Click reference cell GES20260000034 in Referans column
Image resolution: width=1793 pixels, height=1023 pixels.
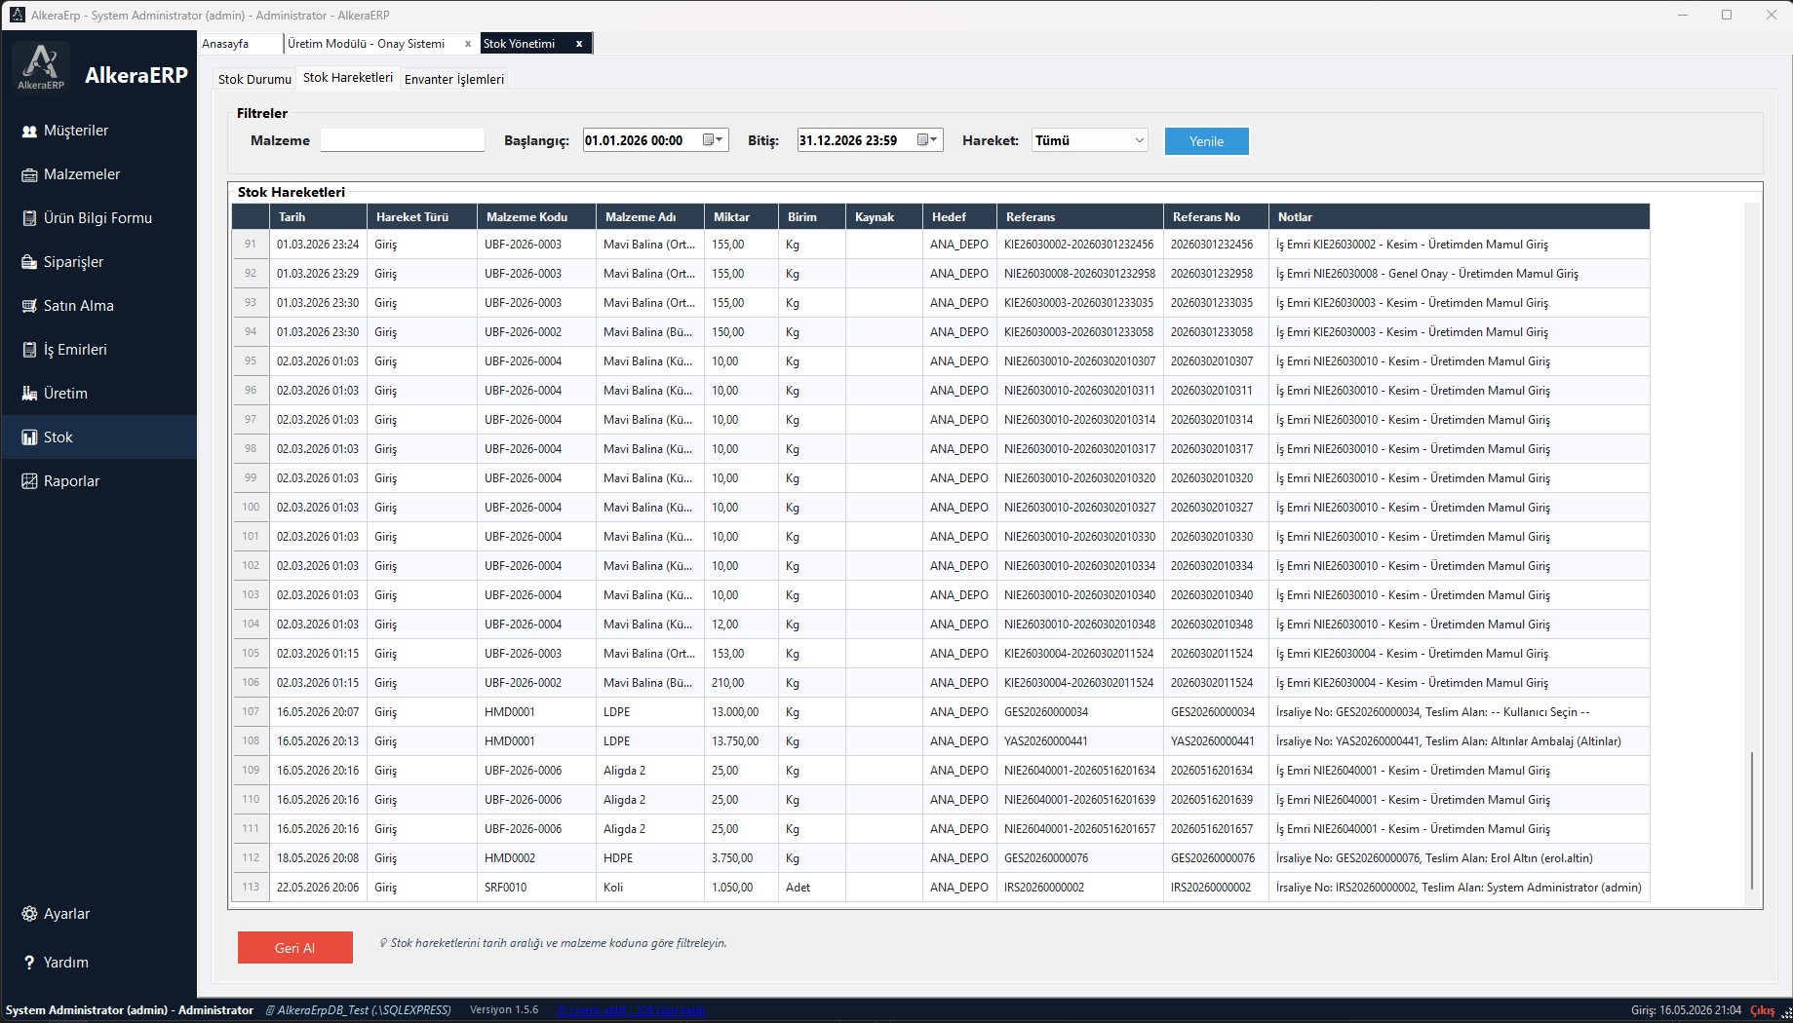point(1080,712)
